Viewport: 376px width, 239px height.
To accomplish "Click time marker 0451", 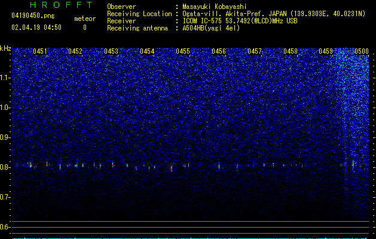I will (x=40, y=51).
